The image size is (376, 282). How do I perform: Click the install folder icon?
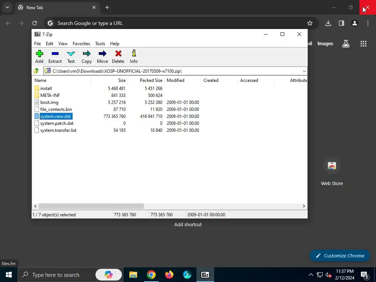coord(37,88)
